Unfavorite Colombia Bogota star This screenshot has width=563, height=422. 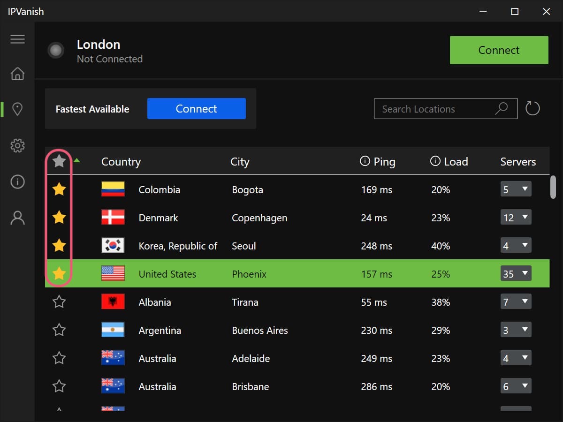(x=59, y=189)
